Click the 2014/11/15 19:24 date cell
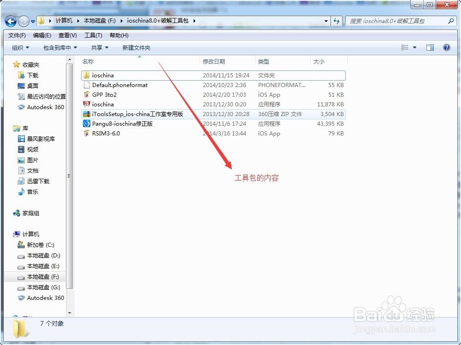This screenshot has width=461, height=345. pyautogui.click(x=226, y=75)
